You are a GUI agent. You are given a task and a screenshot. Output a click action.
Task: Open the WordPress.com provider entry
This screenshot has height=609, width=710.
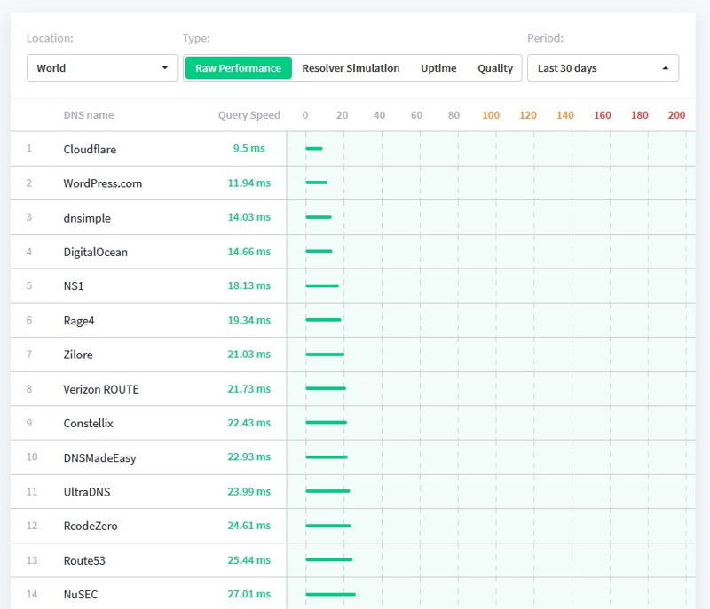click(x=102, y=183)
